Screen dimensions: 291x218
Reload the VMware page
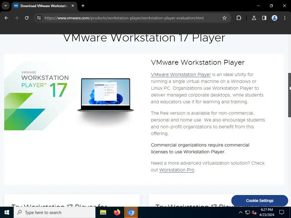pyautogui.click(x=27, y=18)
